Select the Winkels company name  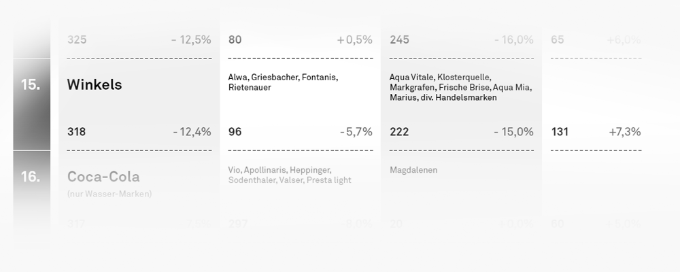point(95,84)
